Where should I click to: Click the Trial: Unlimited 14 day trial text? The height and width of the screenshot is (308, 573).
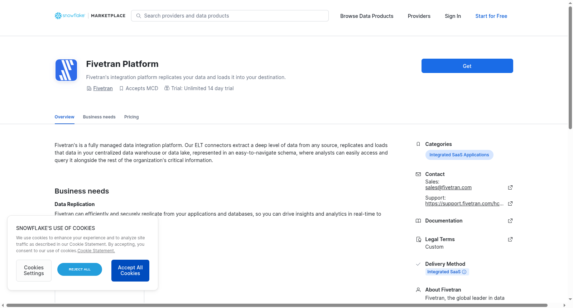[x=202, y=88]
